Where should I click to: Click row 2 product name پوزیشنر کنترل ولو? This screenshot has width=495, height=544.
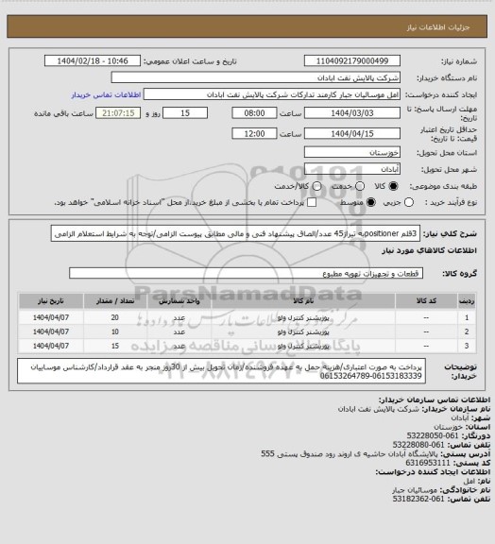(x=303, y=332)
